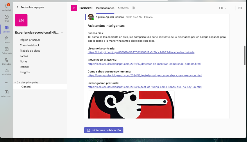The image size is (247, 142).
Task: Go to Llamadas in sidebar
Action: [6, 60]
